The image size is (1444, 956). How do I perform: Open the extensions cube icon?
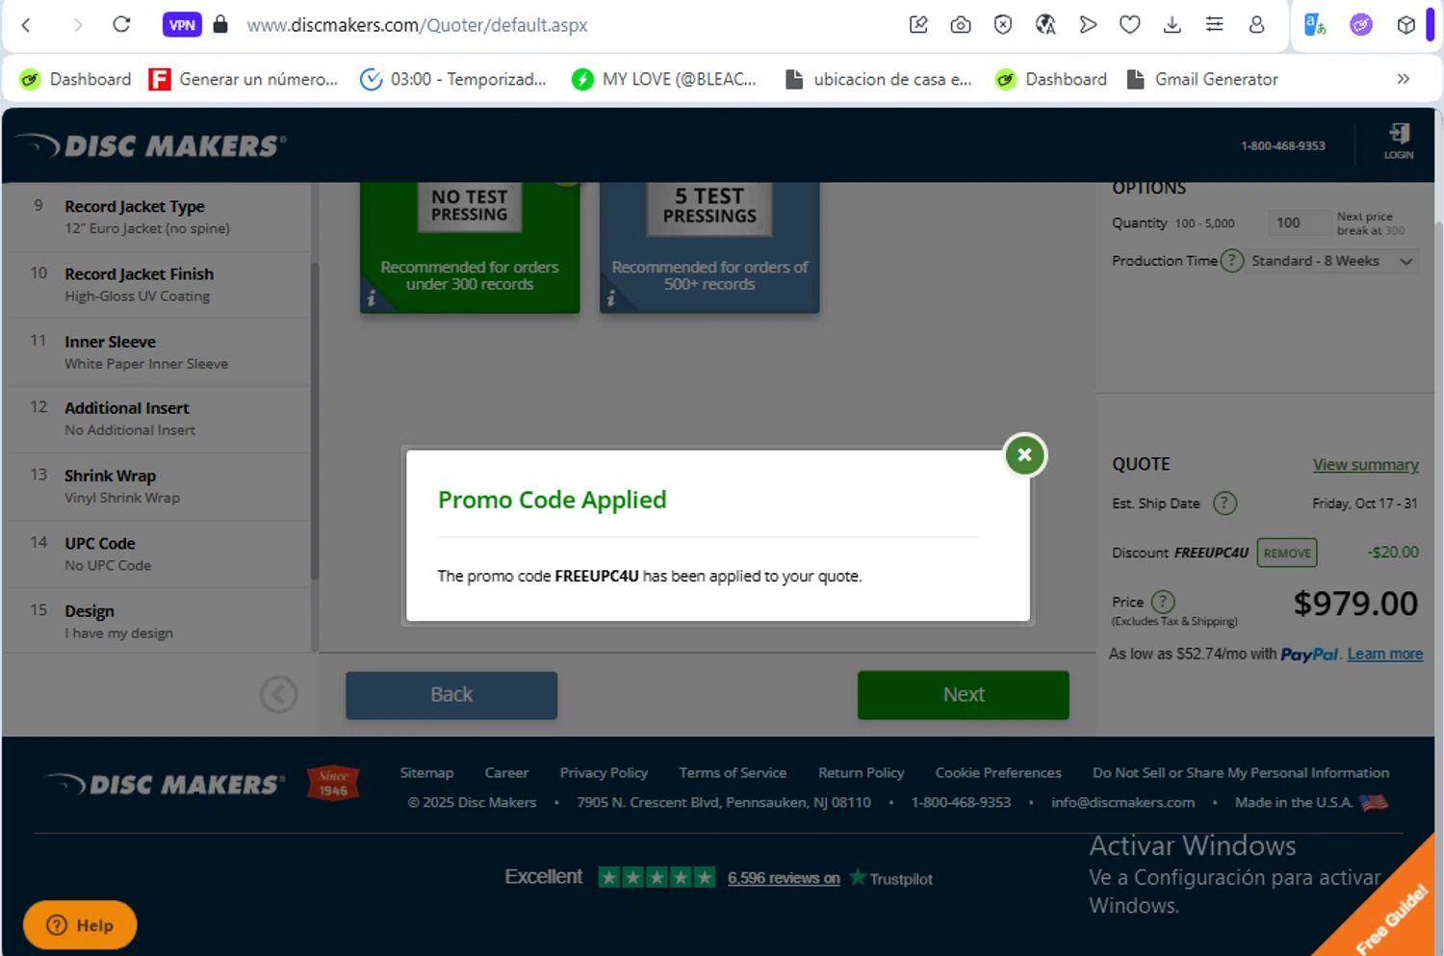click(x=1405, y=25)
